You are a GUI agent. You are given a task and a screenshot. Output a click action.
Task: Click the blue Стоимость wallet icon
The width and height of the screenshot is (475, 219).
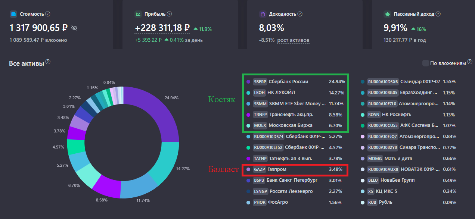[13, 14]
